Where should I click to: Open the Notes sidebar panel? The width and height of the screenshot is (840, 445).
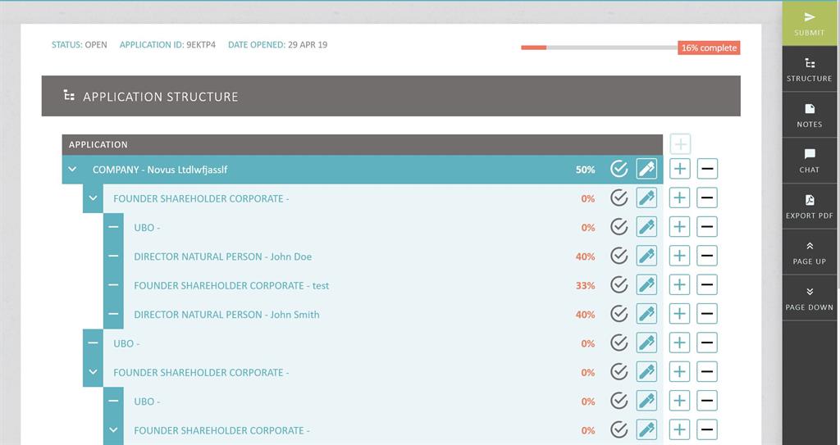pos(809,115)
